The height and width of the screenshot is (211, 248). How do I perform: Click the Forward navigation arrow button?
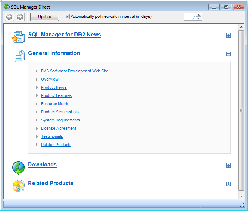pos(20,17)
